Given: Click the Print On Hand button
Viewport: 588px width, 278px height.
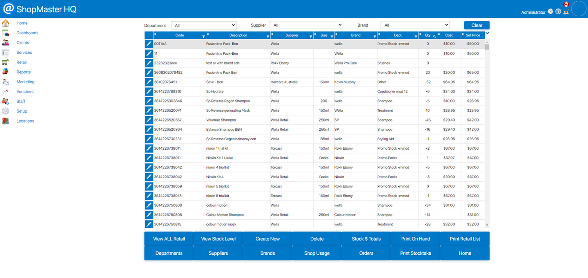Looking at the screenshot, I should tap(416, 239).
